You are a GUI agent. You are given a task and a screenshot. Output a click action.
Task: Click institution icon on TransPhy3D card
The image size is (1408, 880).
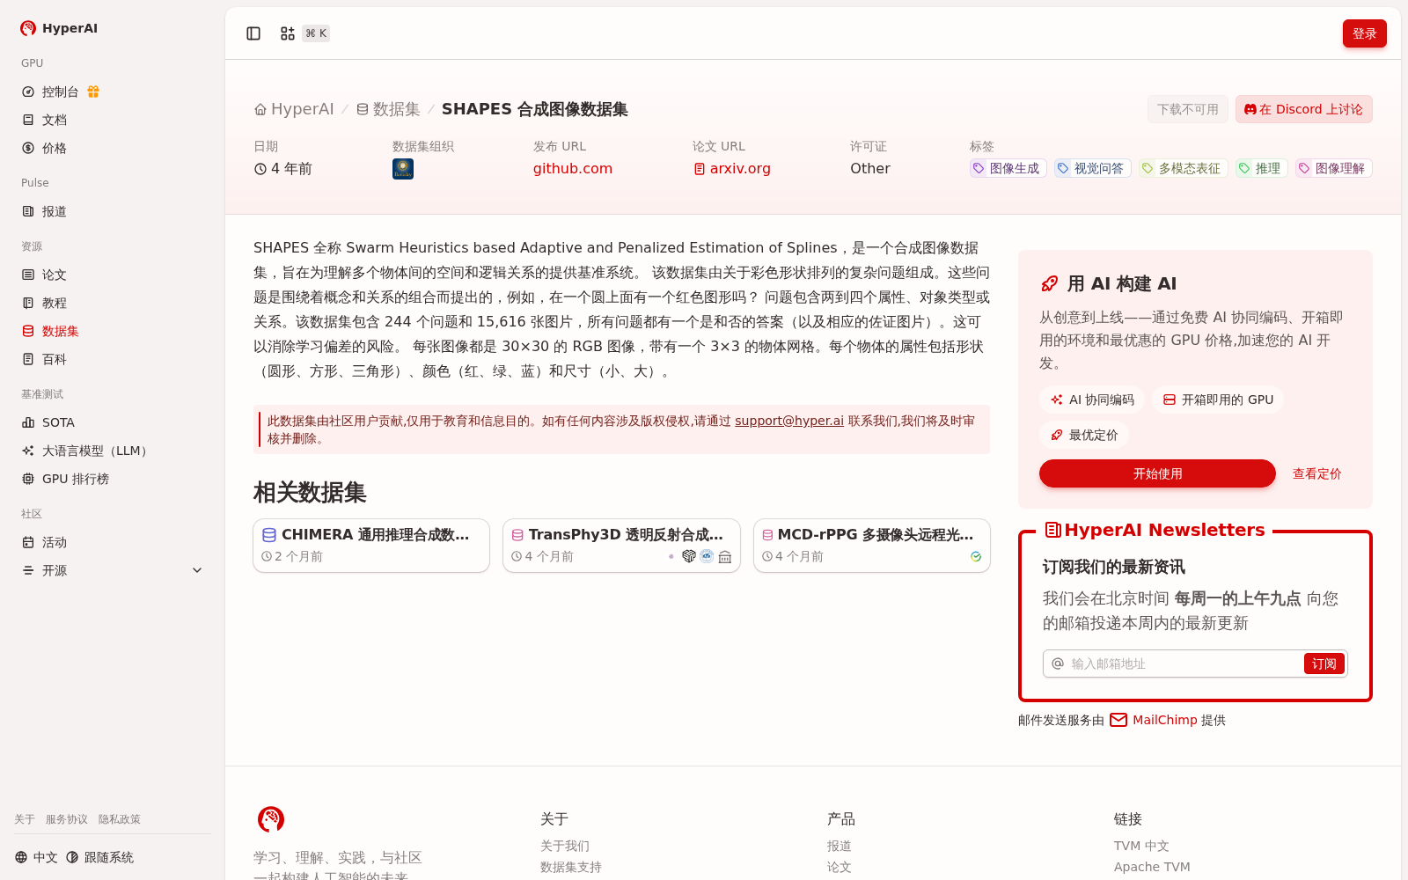725,556
